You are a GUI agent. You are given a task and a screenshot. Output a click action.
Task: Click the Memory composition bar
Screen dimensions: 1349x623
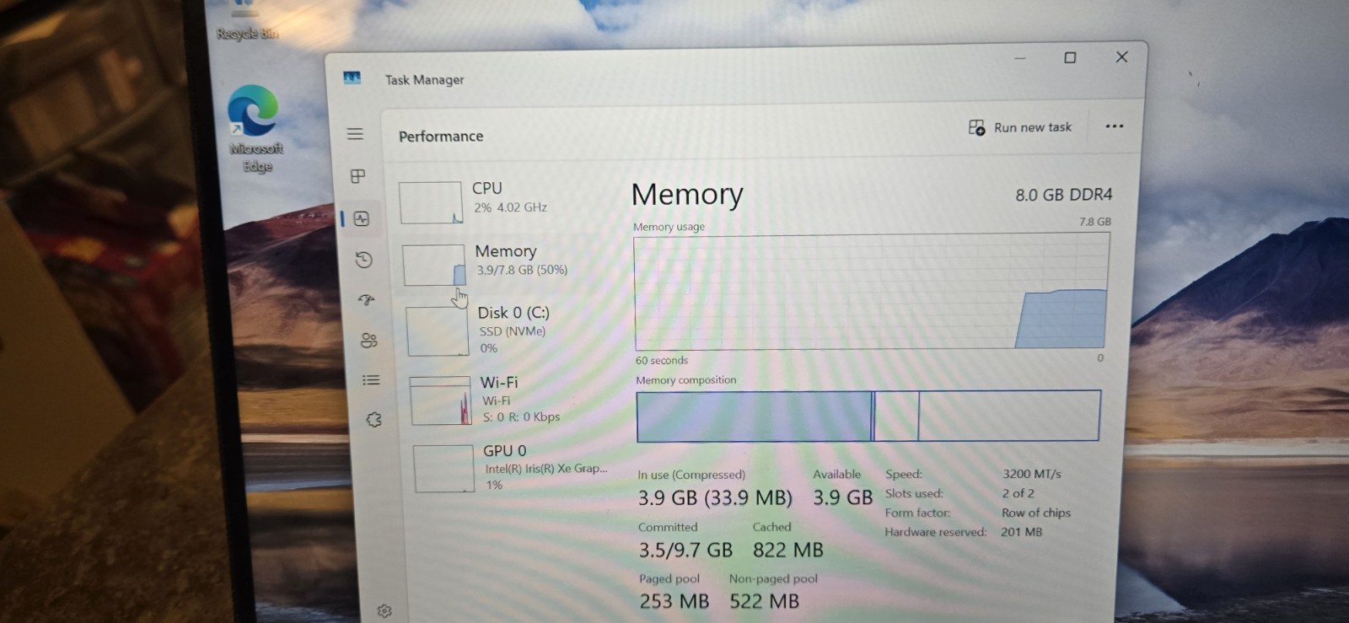(868, 416)
